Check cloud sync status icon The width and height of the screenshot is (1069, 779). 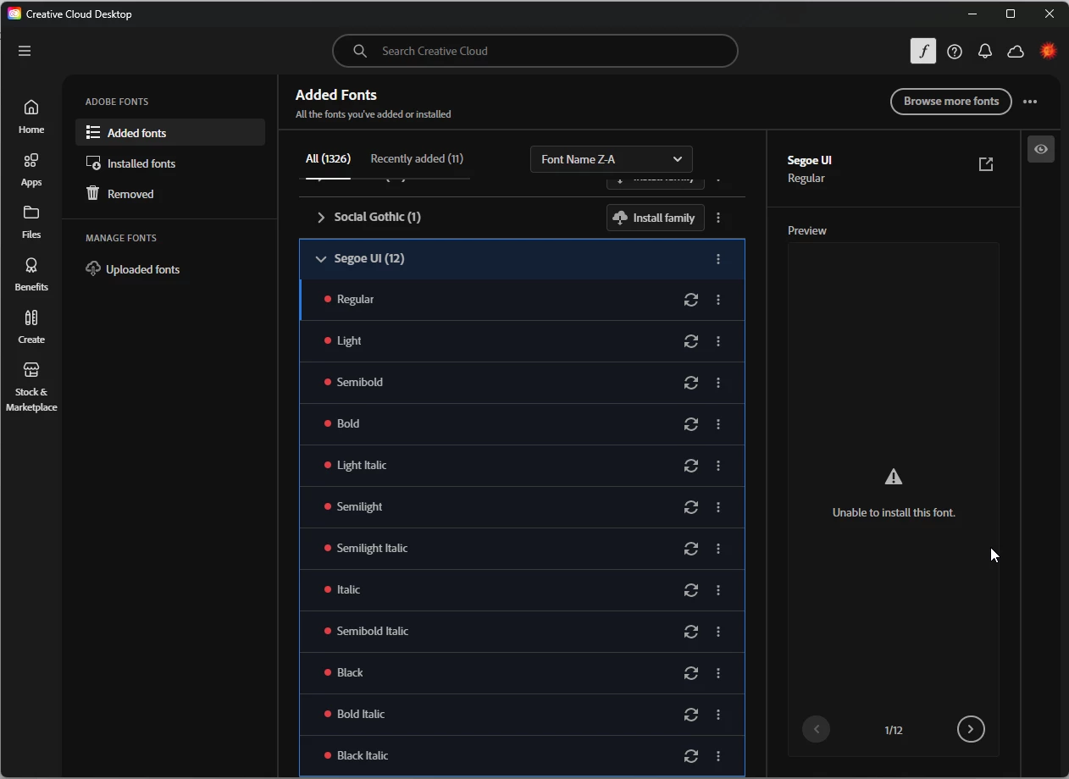1016,52
